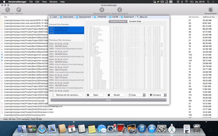
Task: Open Reminders checklist icon in dock
Action: (x=82, y=129)
